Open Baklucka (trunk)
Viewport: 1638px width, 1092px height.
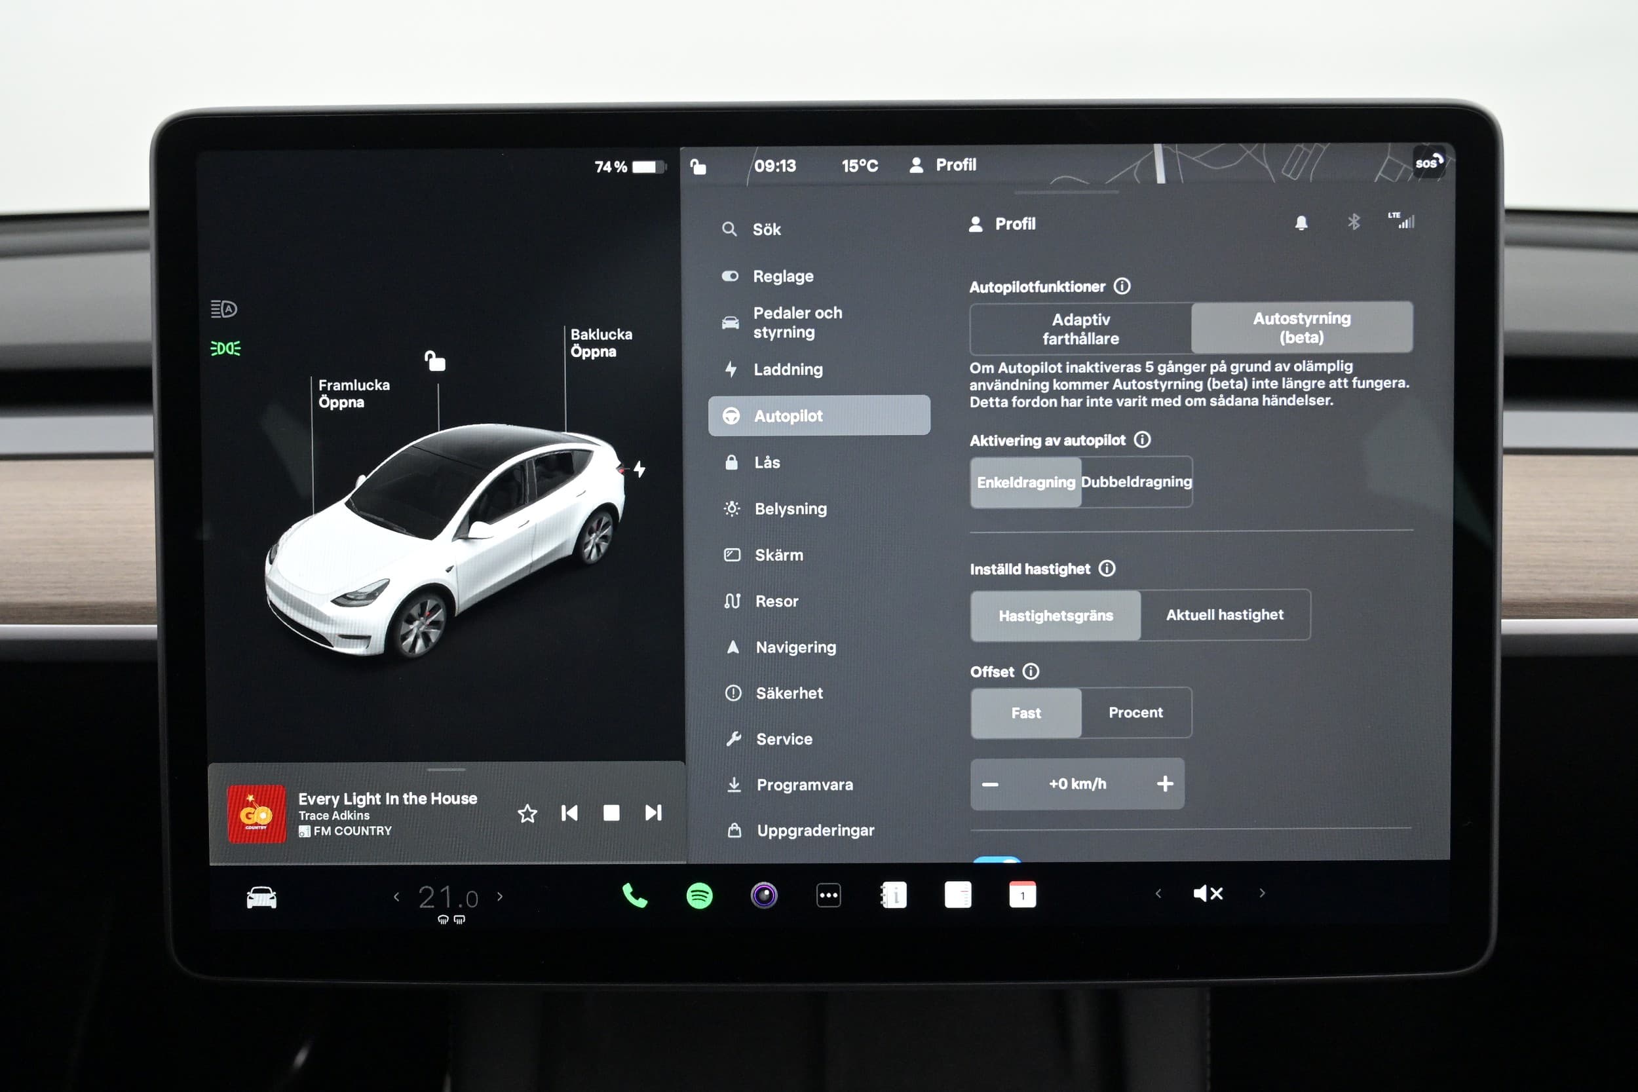coord(601,343)
